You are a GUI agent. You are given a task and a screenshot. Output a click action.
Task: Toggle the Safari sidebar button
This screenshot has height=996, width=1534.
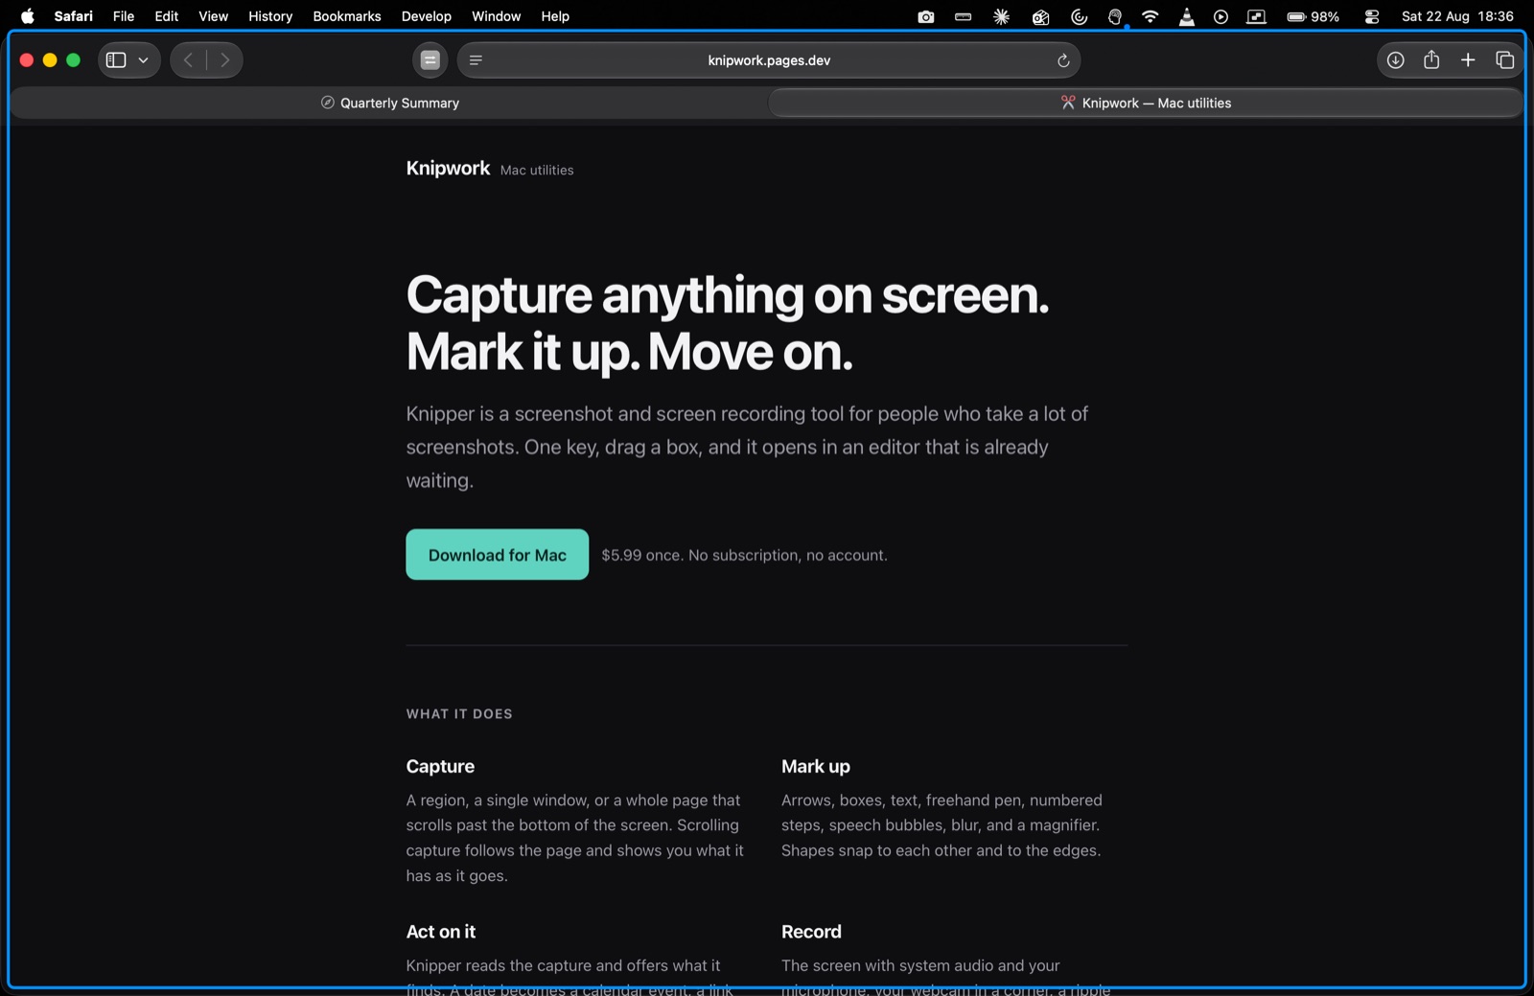tap(116, 60)
